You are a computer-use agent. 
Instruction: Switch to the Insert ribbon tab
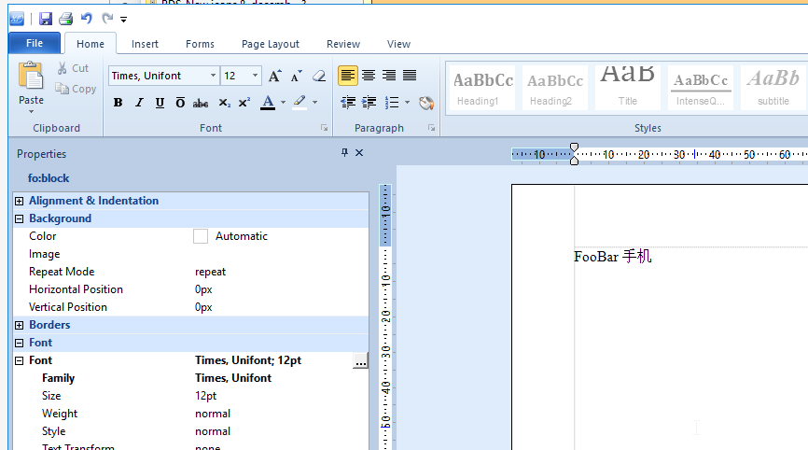pos(145,44)
